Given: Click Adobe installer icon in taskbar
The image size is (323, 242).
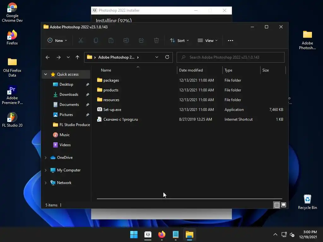Looking at the screenshot, I should pos(148,234).
